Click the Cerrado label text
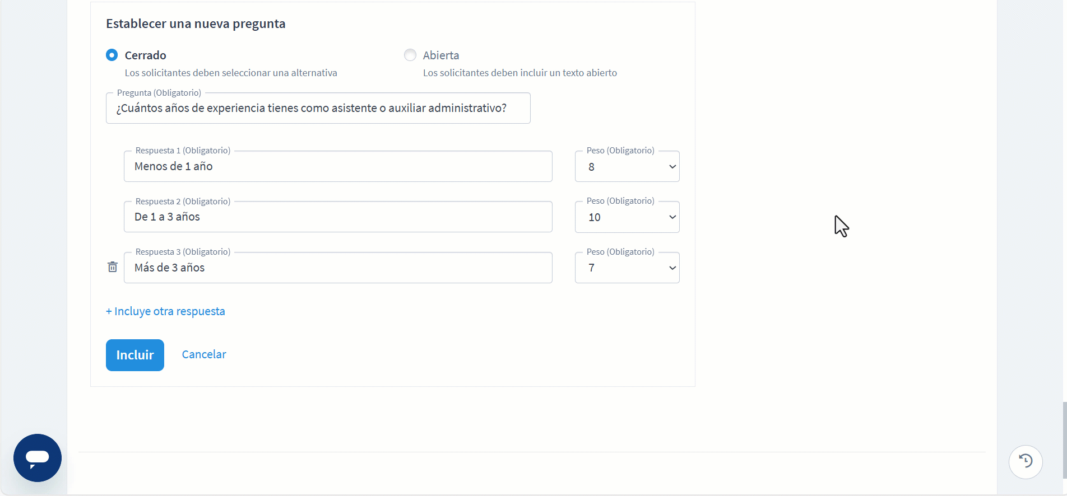The height and width of the screenshot is (496, 1067). [145, 55]
